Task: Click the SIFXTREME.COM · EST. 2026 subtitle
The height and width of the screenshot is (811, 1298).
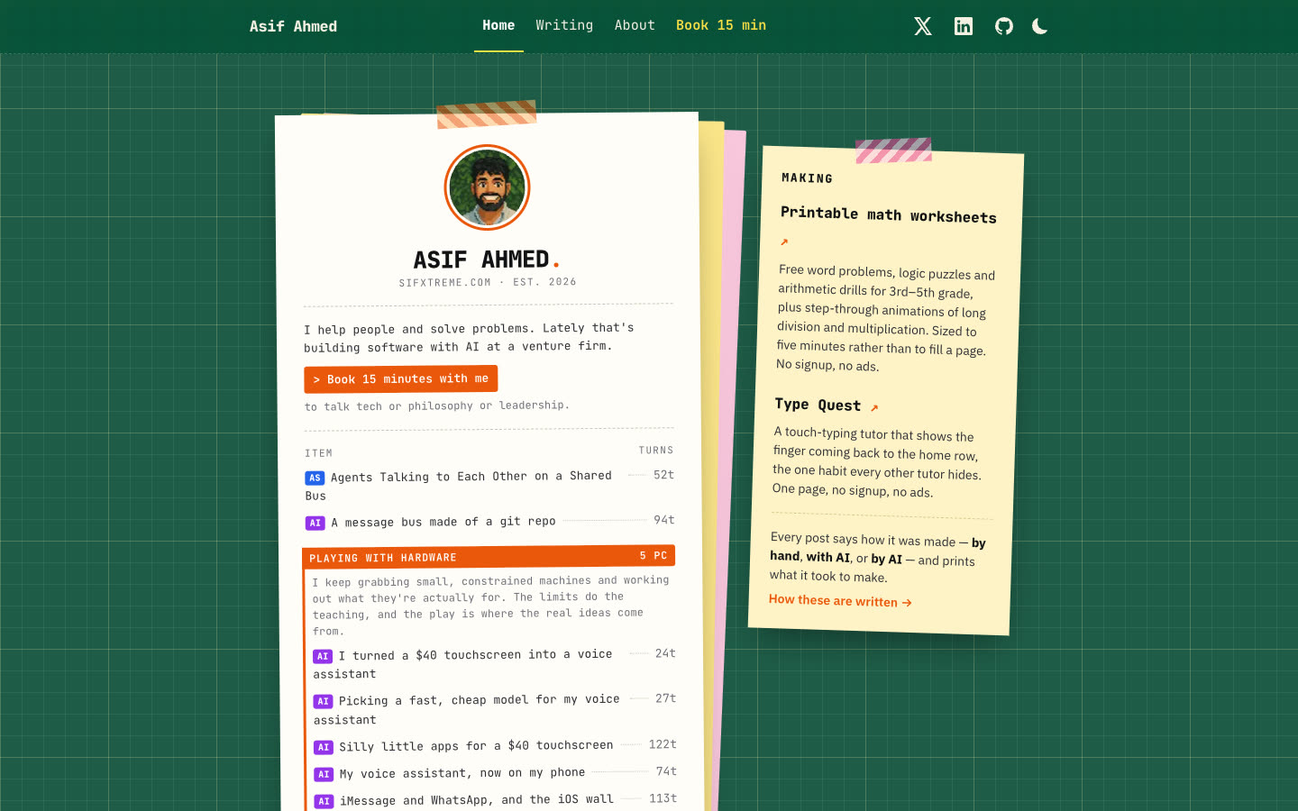Action: [x=488, y=282]
